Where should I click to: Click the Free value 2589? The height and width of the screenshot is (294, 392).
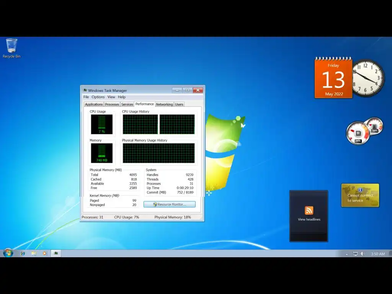point(133,188)
